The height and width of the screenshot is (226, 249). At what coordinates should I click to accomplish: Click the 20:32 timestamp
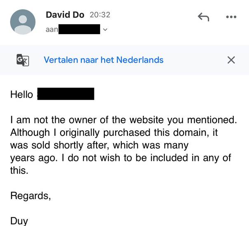(100, 15)
